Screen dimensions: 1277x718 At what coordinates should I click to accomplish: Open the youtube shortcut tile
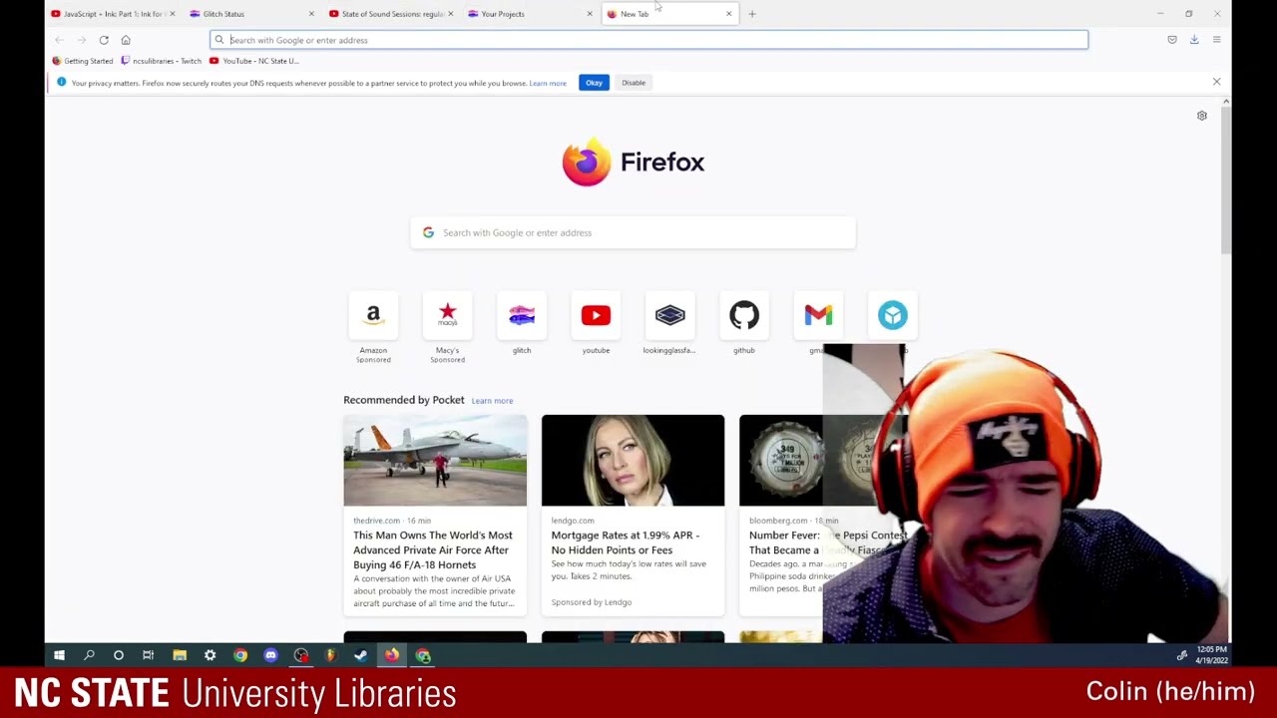[596, 315]
